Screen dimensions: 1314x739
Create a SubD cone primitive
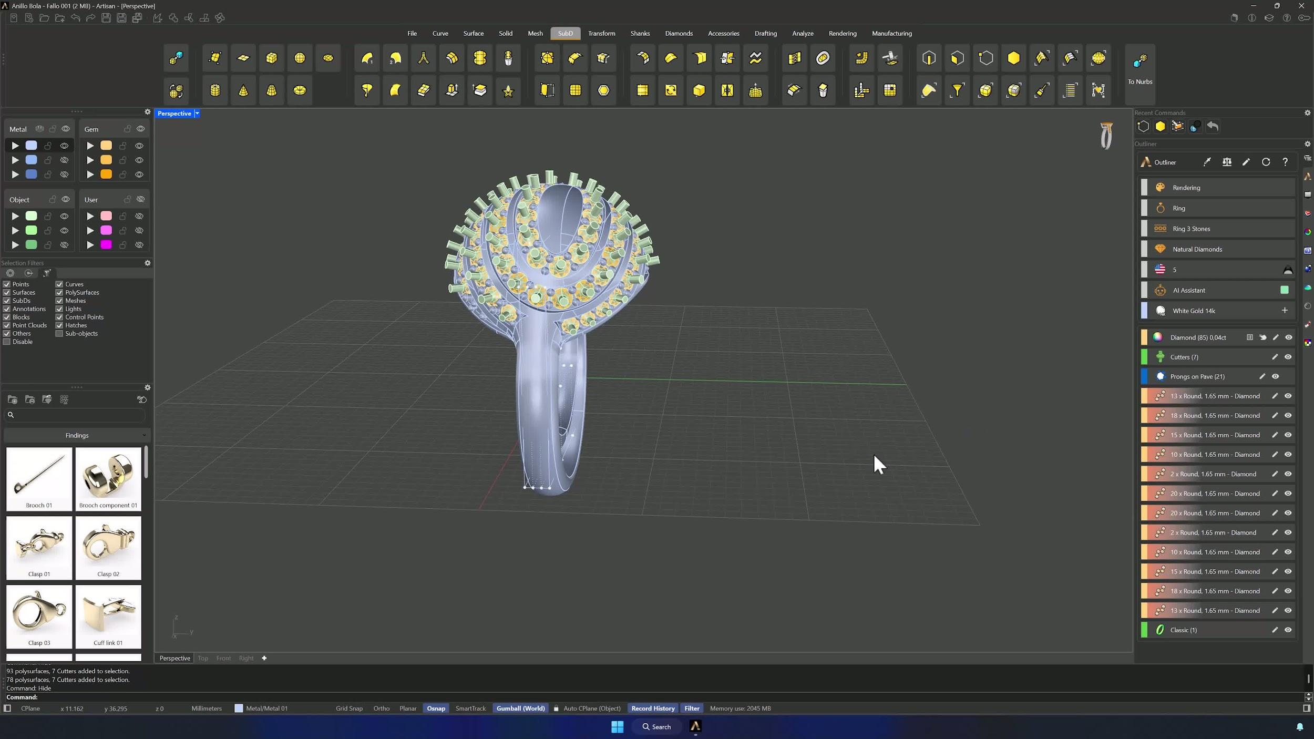(x=243, y=90)
